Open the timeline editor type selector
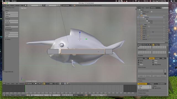177x99 pixels. coord(4,95)
